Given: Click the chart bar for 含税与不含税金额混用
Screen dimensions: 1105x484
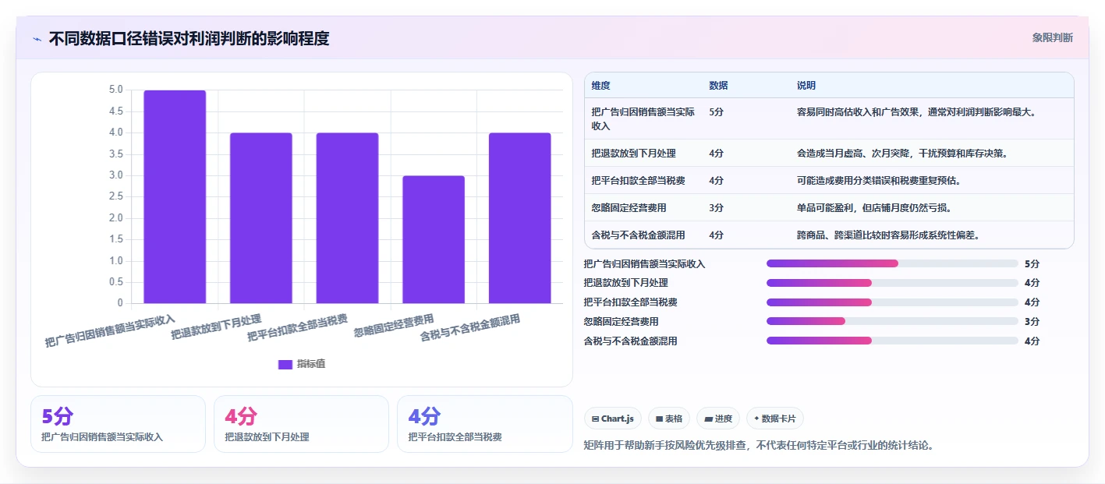Looking at the screenshot, I should (x=519, y=218).
